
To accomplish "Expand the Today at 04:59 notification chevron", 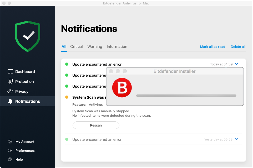I will click(236, 64).
